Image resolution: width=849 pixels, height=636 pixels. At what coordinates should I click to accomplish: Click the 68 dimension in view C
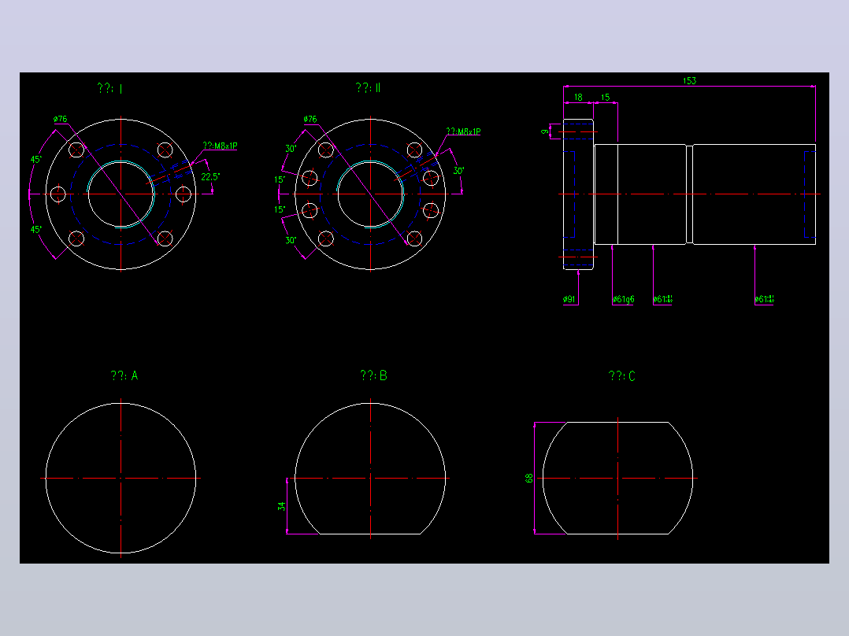click(x=529, y=478)
